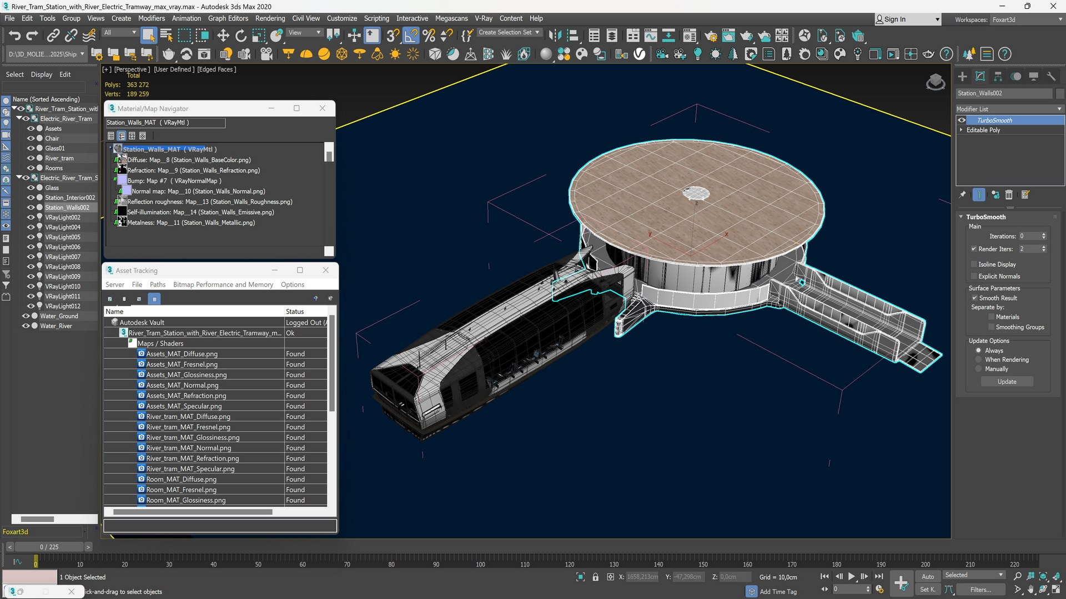Toggle visibility eye for VRayLight002
Screen dimensions: 1066x599
coord(31,217)
